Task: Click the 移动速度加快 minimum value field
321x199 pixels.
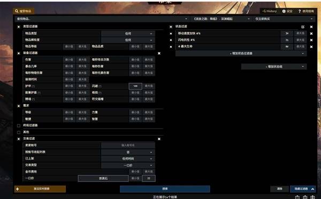Action: point(287,33)
